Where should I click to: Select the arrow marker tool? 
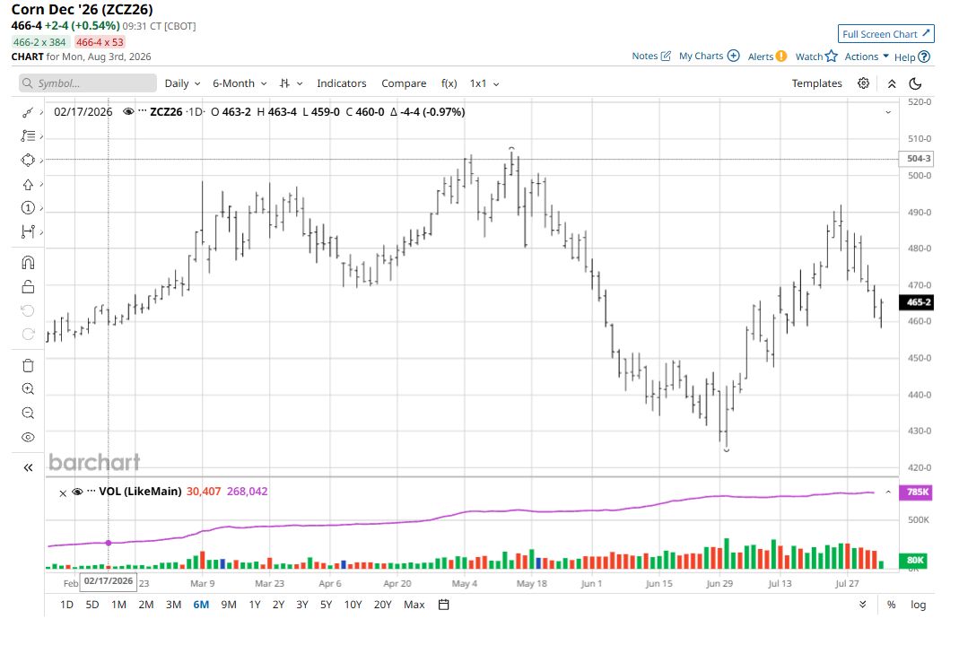click(28, 185)
